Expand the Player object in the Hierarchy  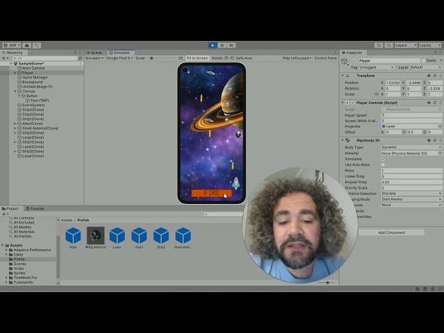pyautogui.click(x=15, y=73)
